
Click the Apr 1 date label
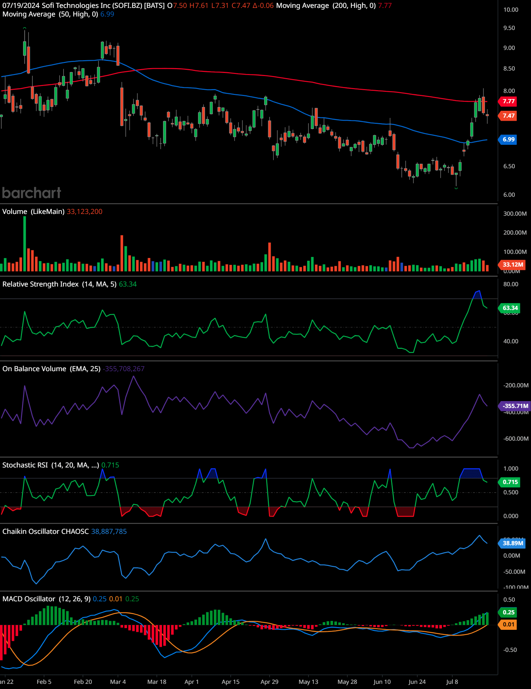(192, 682)
